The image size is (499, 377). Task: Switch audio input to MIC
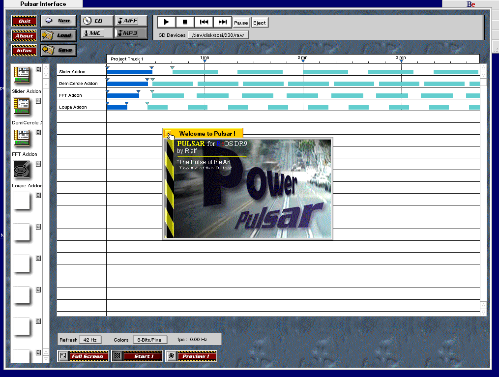(x=97, y=33)
